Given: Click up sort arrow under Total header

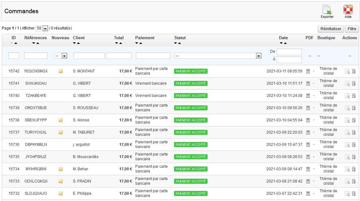Looking at the screenshot, I should point(121,43).
